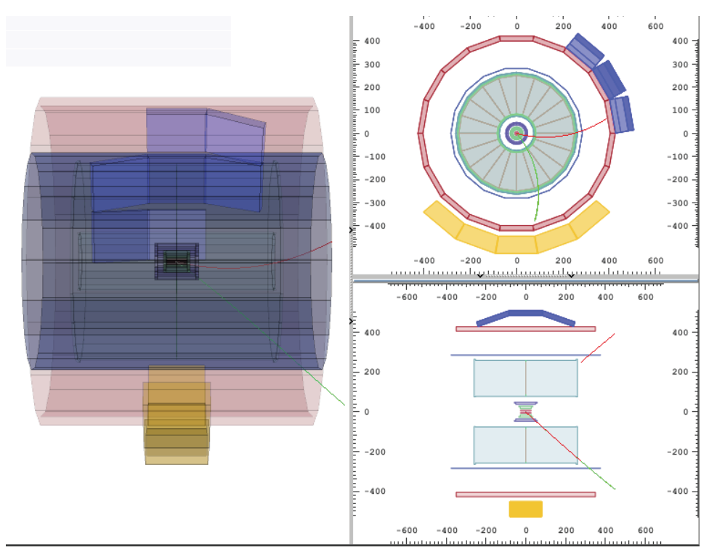Click the right arrow on the horizontal divider
The height and width of the screenshot is (549, 701).
(x=571, y=275)
